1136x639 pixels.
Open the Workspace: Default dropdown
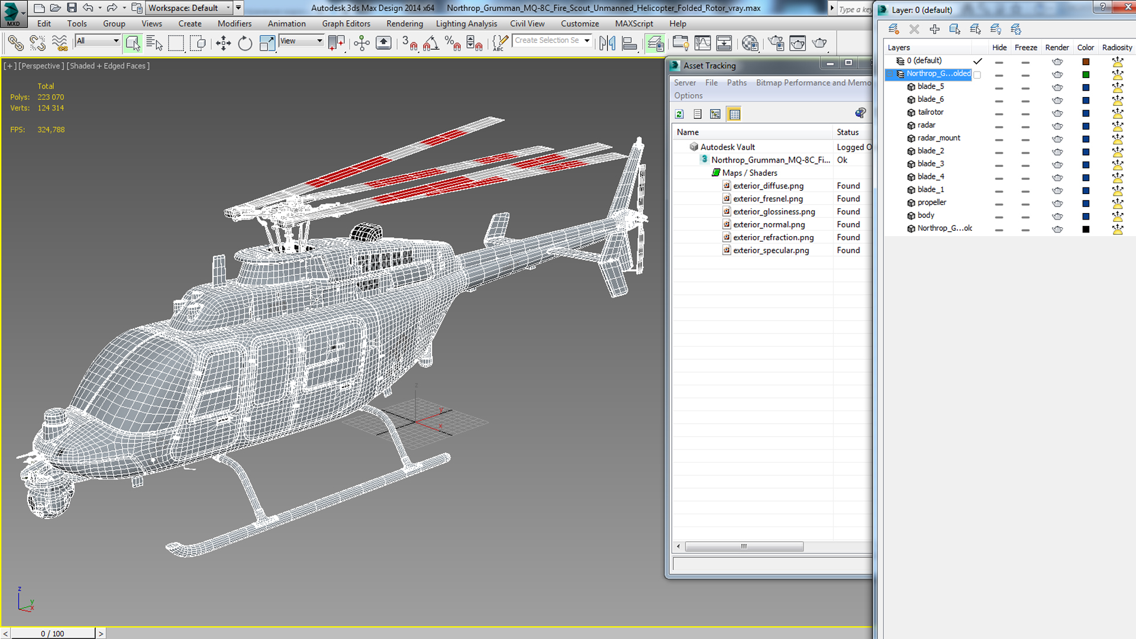(189, 8)
